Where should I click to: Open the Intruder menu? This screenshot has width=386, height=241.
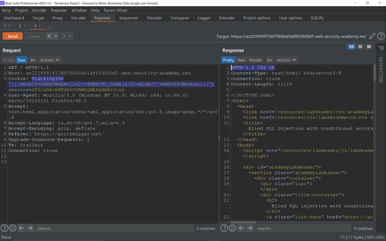[x=39, y=10]
